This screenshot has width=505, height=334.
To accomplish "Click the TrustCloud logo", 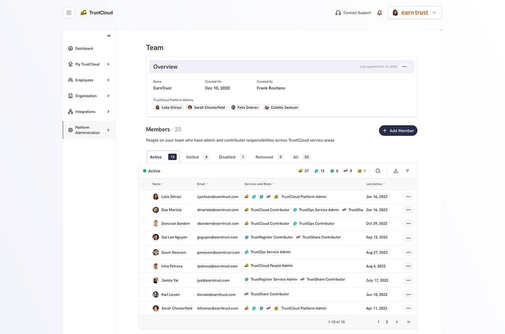I will pyautogui.click(x=97, y=13).
